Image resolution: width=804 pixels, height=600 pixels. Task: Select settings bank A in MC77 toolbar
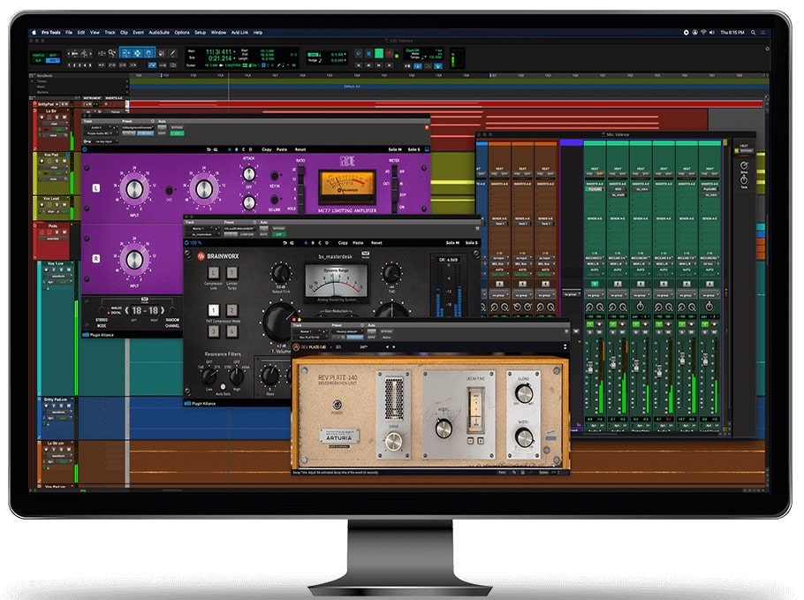[230, 149]
